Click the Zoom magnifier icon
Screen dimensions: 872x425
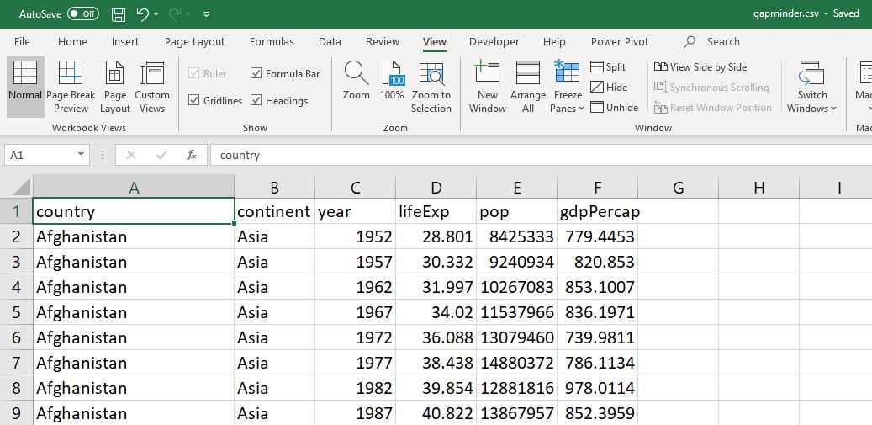point(357,74)
